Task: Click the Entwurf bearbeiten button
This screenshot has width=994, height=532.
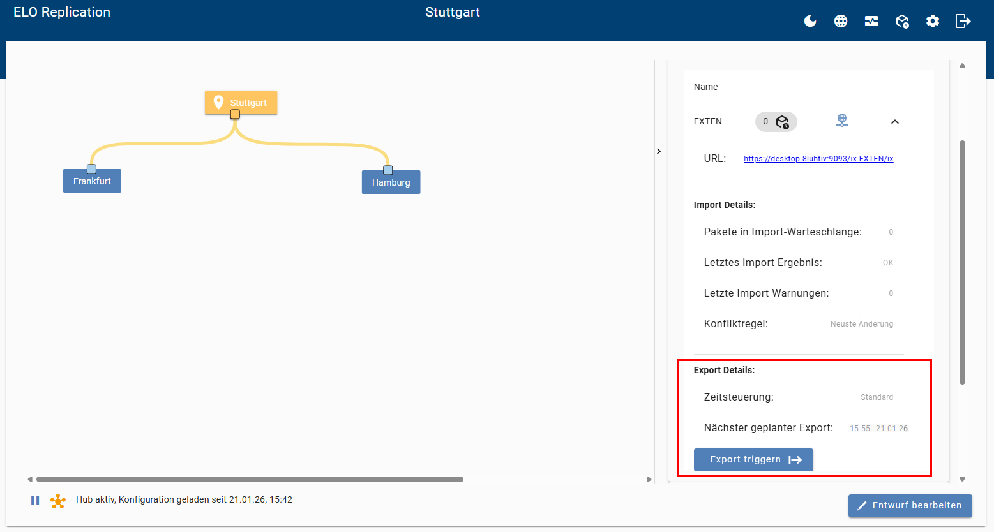Action: click(x=910, y=506)
